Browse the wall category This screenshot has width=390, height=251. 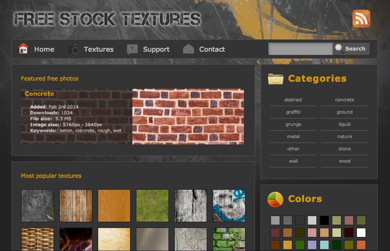tap(293, 161)
